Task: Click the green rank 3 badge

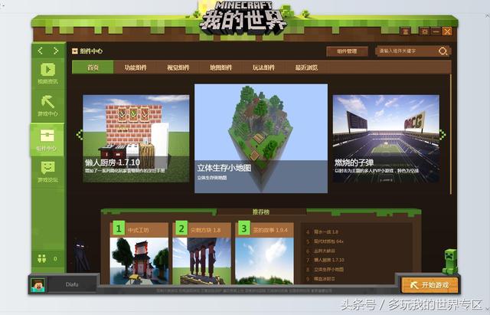Action: pos(244,228)
